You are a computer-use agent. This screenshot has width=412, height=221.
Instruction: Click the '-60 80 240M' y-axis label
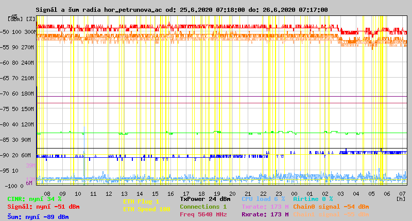pos(17,63)
